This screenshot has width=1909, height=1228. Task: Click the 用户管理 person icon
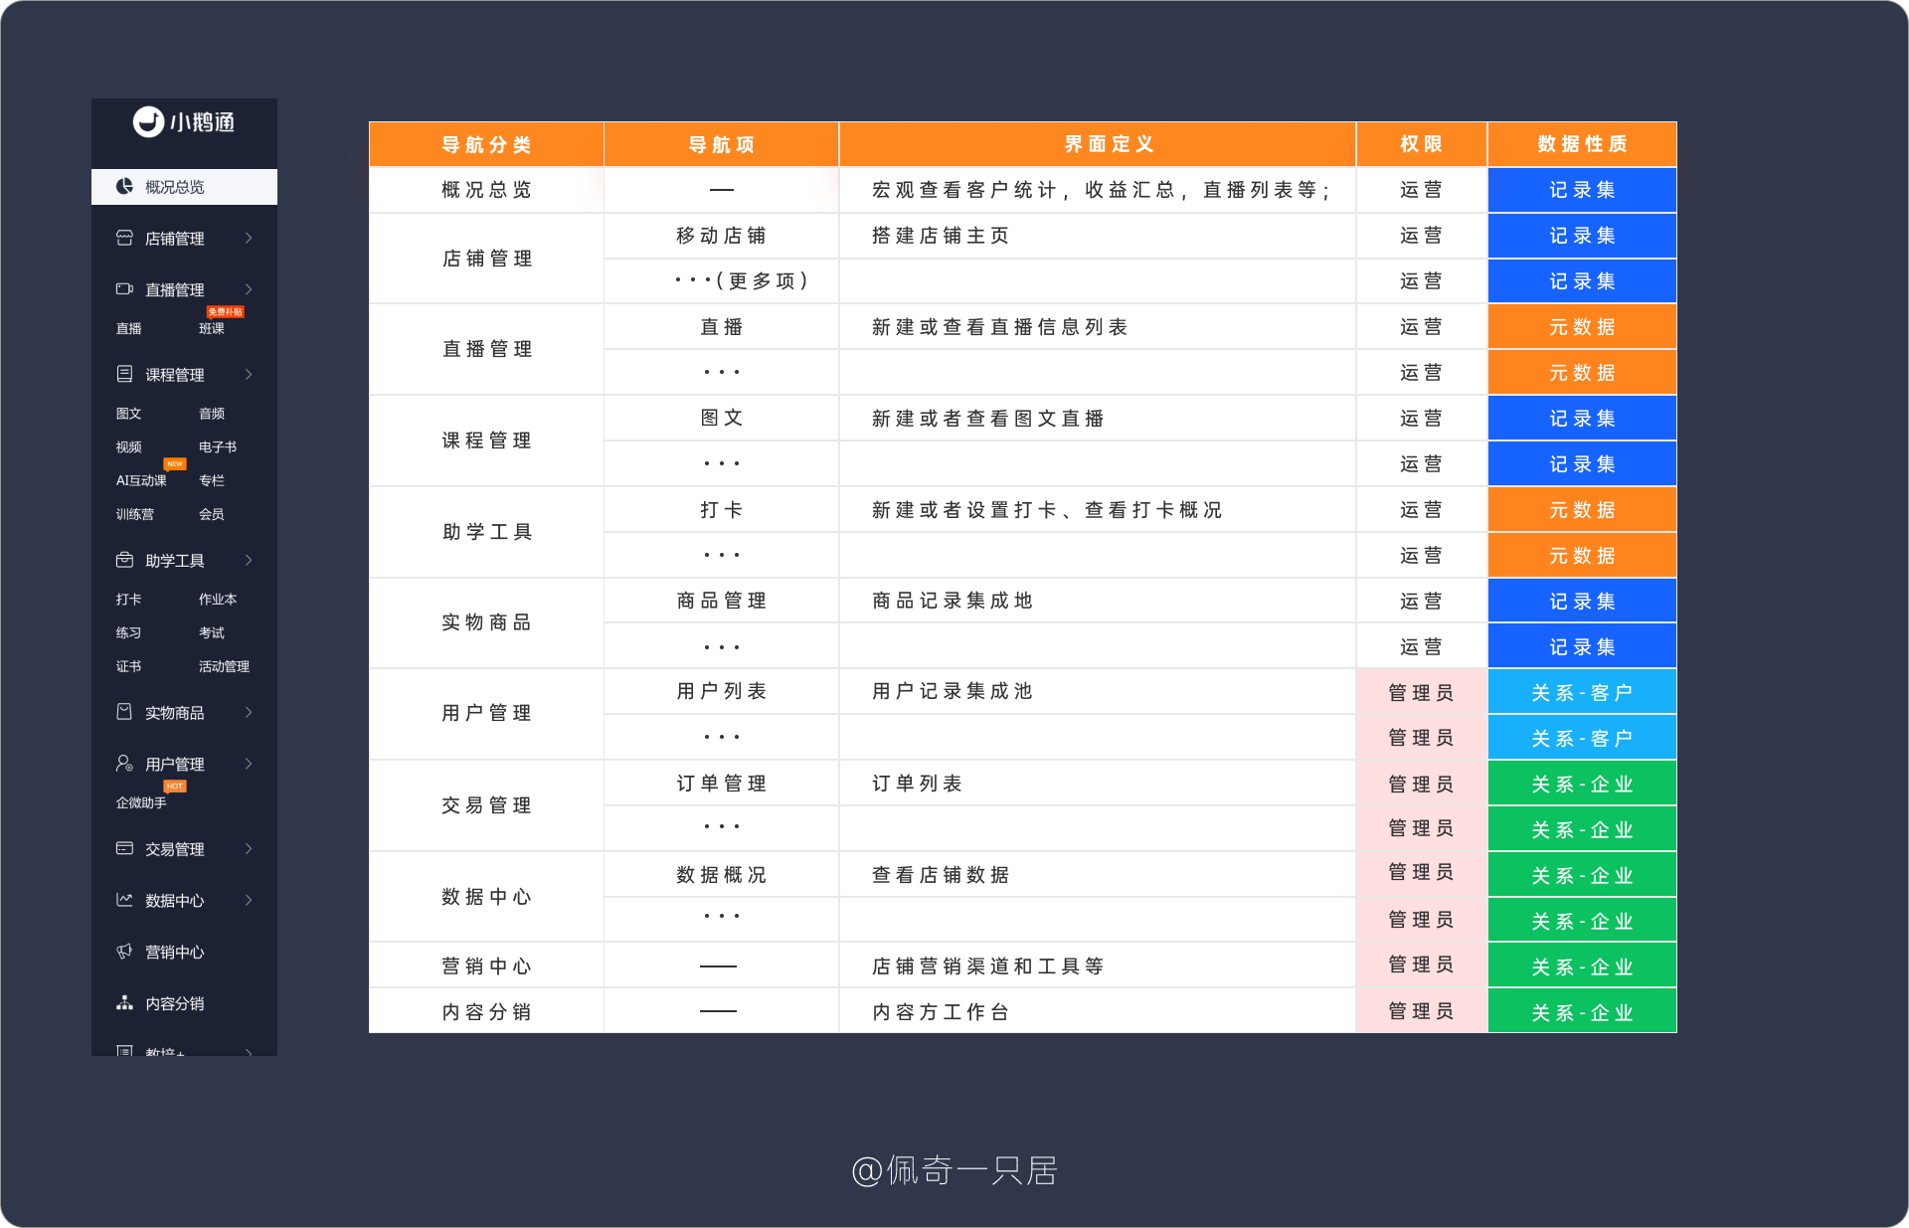(x=124, y=763)
